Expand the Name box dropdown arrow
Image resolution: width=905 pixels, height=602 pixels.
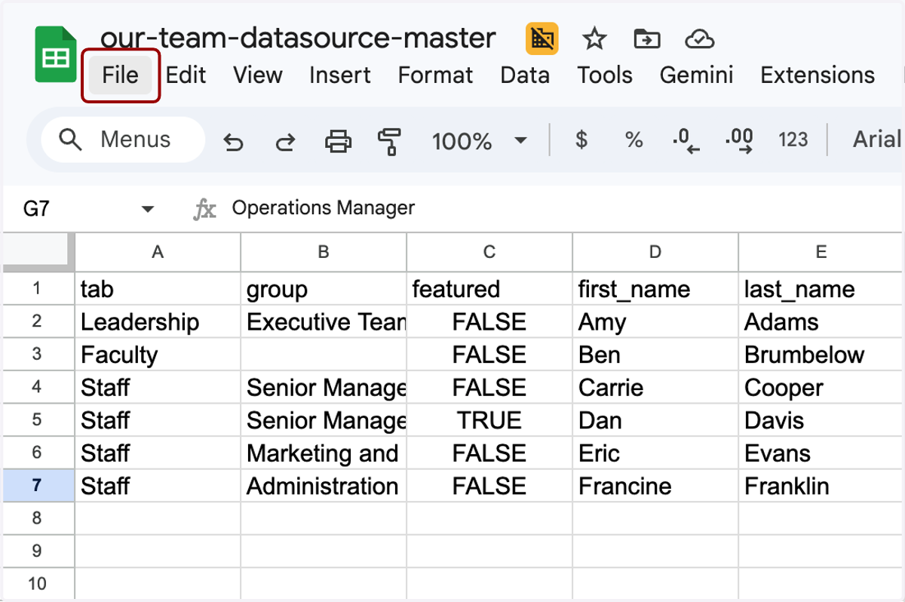pyautogui.click(x=148, y=209)
